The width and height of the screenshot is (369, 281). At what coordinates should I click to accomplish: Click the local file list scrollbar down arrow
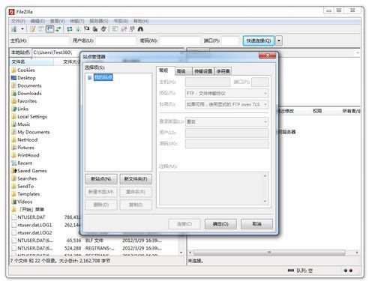coord(181,253)
